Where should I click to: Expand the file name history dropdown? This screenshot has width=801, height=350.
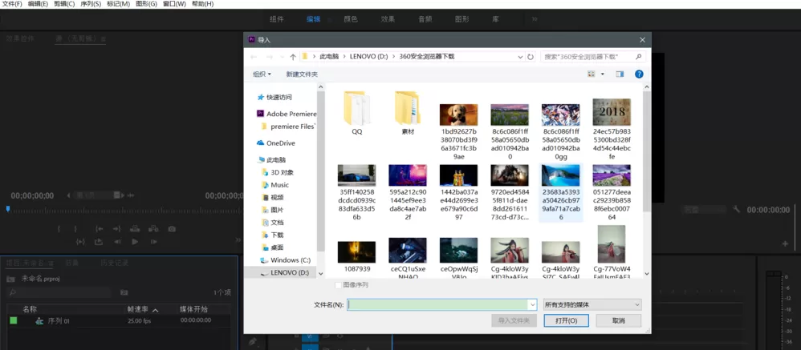point(533,304)
